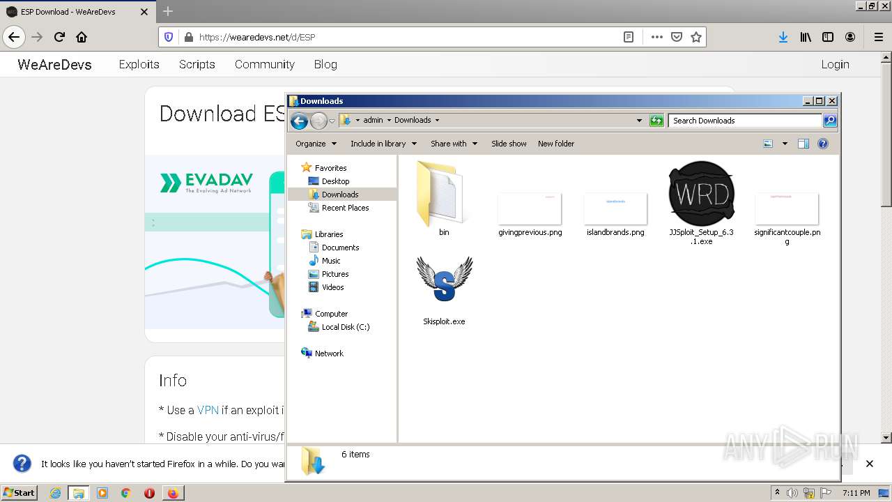892x502 pixels.
Task: Toggle reader view in address bar
Action: click(629, 37)
